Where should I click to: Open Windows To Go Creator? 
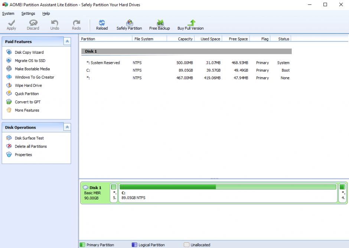pos(35,77)
